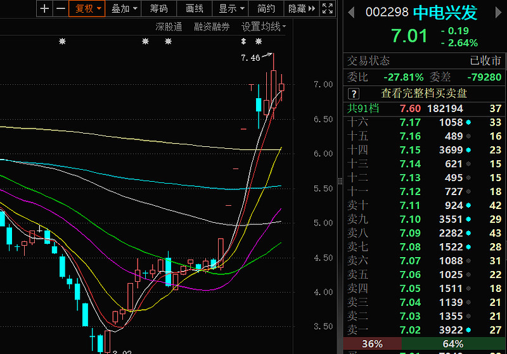Click the gray dot on 卖四 row
Viewport: 507px width, 354px height.
468,288
